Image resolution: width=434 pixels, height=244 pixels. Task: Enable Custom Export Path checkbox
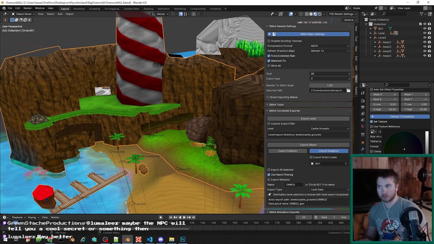(x=269, y=124)
